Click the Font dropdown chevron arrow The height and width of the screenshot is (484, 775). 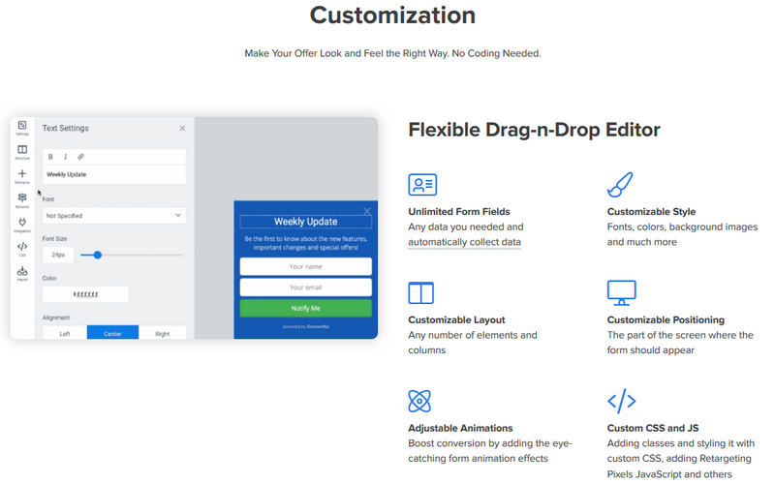pos(178,215)
